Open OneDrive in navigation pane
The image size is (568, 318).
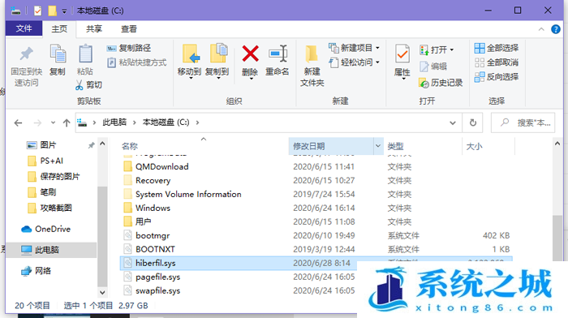click(x=45, y=229)
